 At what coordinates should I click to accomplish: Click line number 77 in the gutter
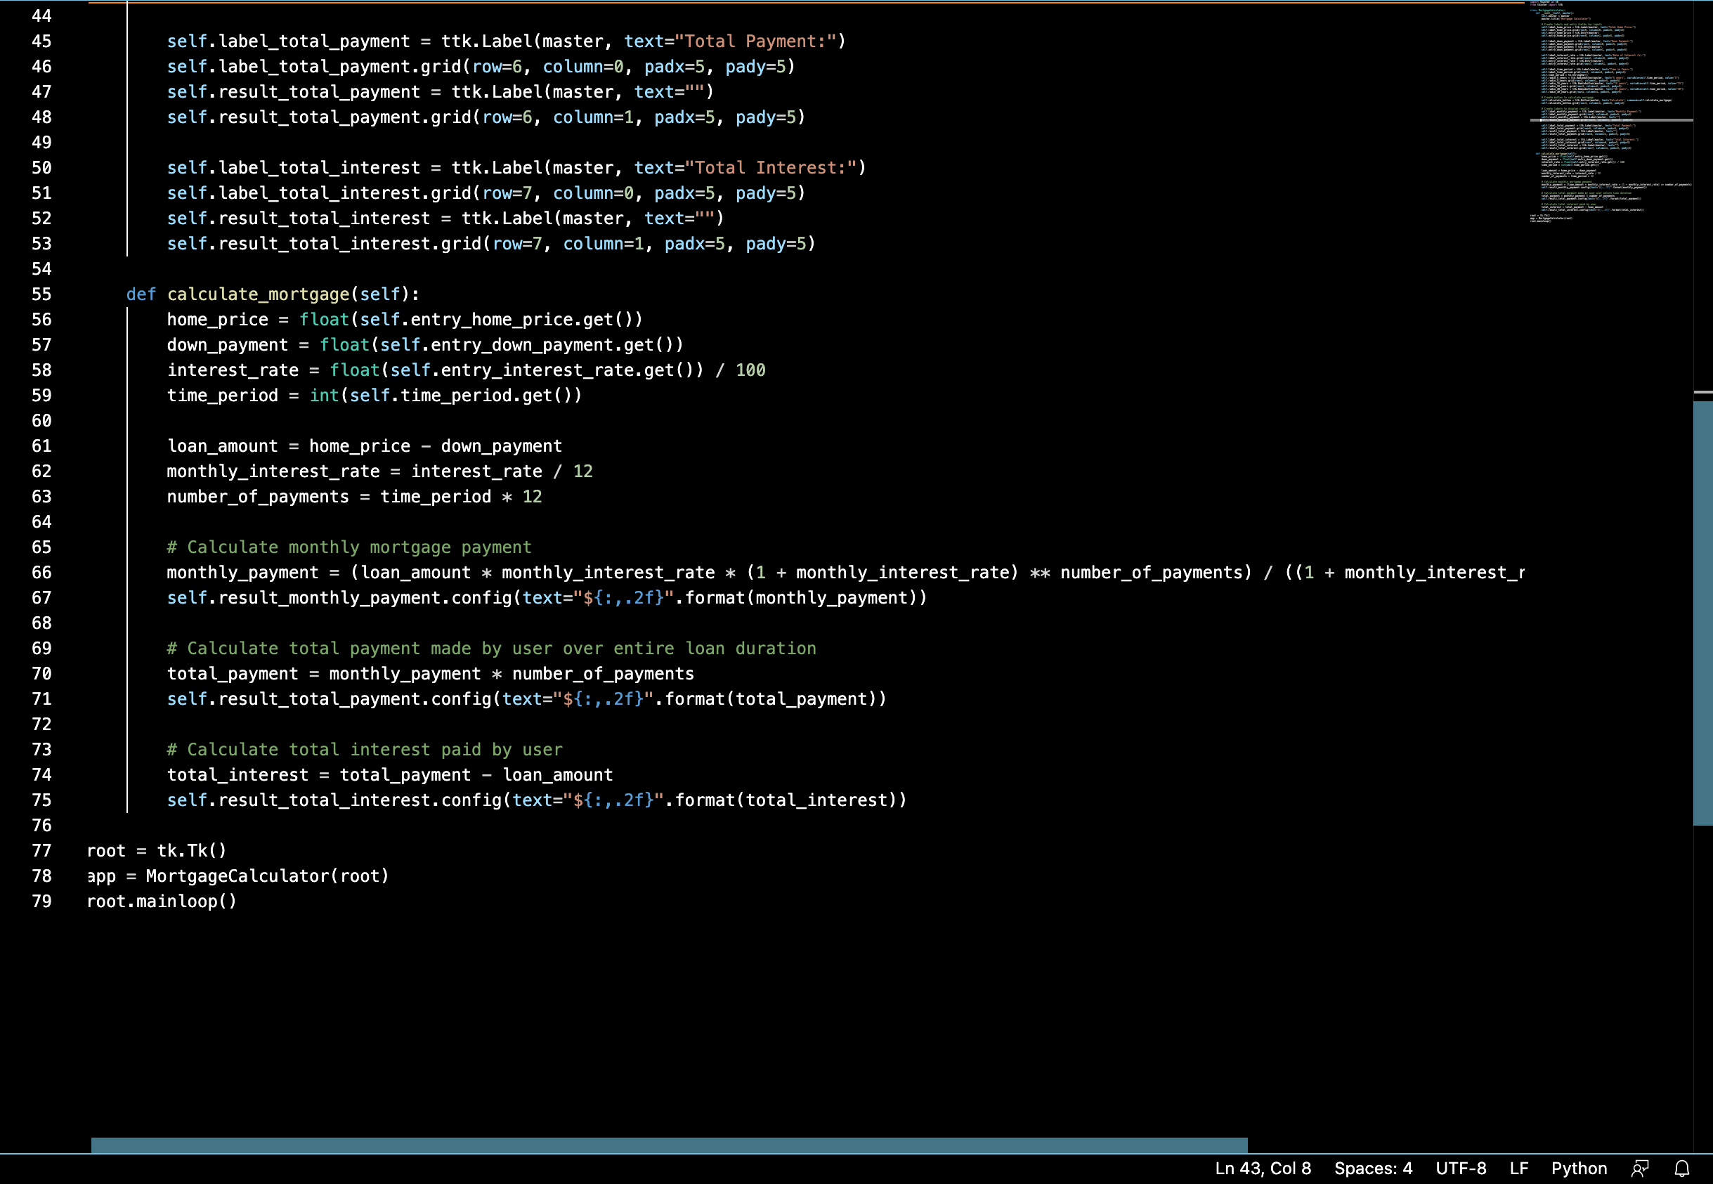(41, 851)
